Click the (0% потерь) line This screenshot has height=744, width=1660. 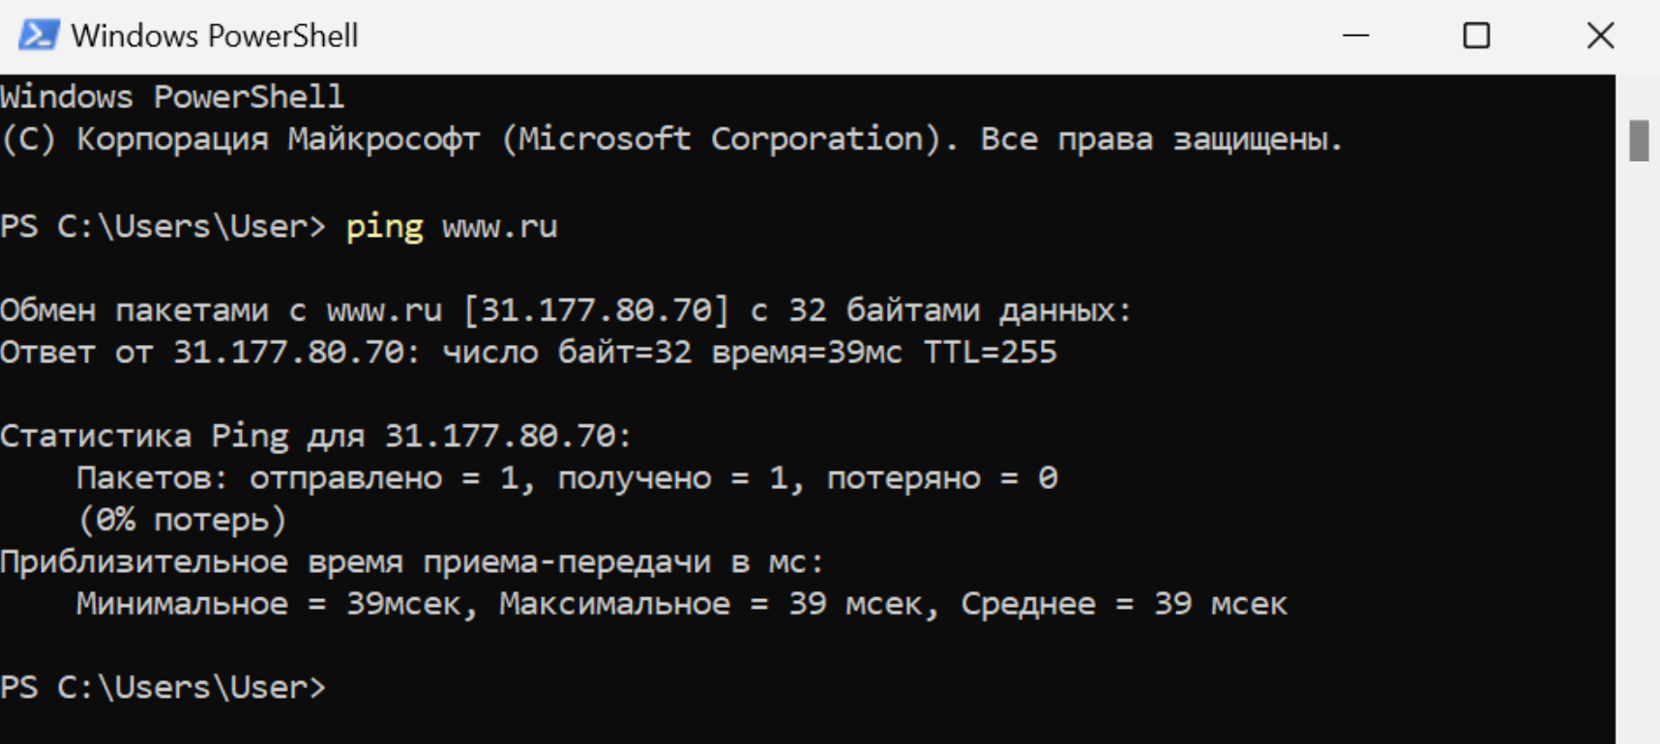tap(182, 520)
